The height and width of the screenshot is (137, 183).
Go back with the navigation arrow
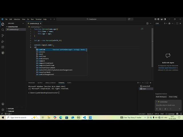click(x=51, y=19)
